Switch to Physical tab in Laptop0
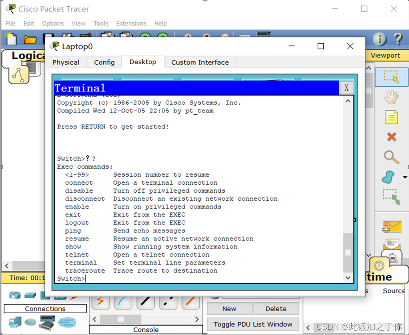The image size is (409, 335). (x=66, y=62)
